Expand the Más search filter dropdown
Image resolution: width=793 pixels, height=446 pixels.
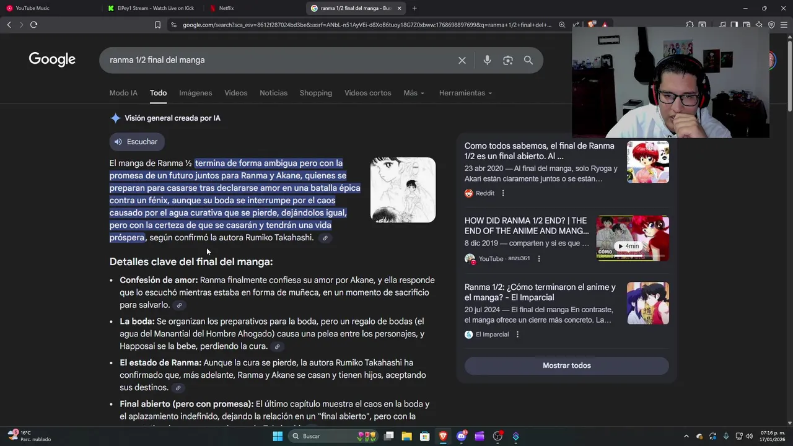[414, 93]
